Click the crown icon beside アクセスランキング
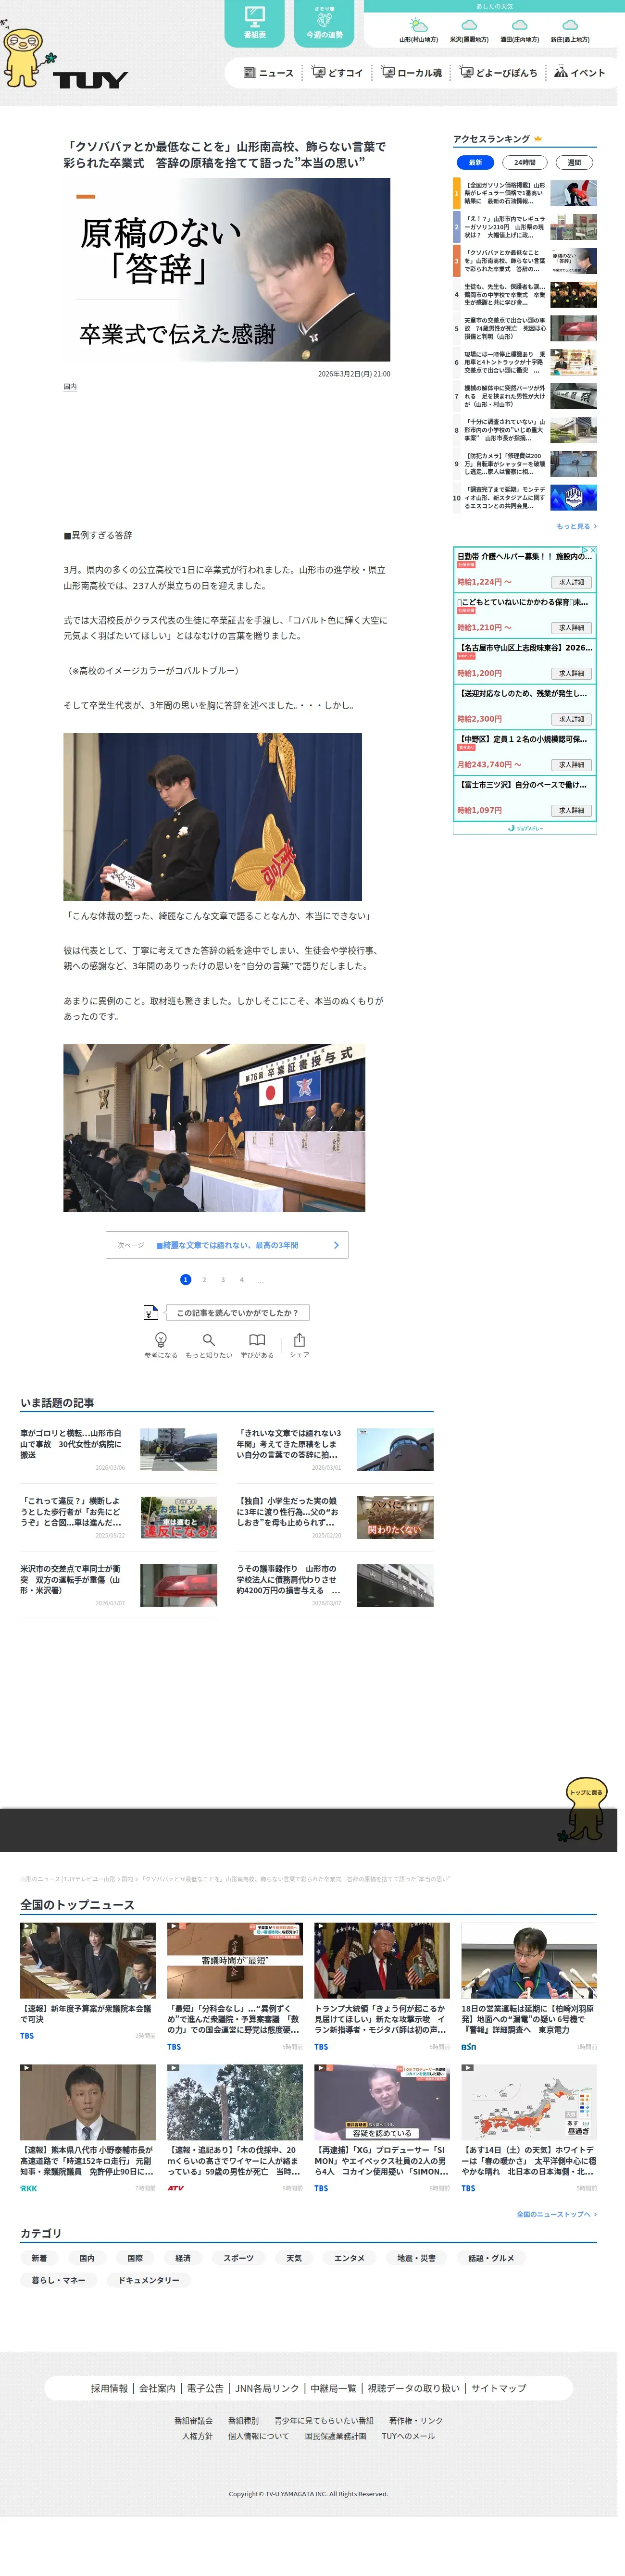625x2576 pixels. point(537,139)
